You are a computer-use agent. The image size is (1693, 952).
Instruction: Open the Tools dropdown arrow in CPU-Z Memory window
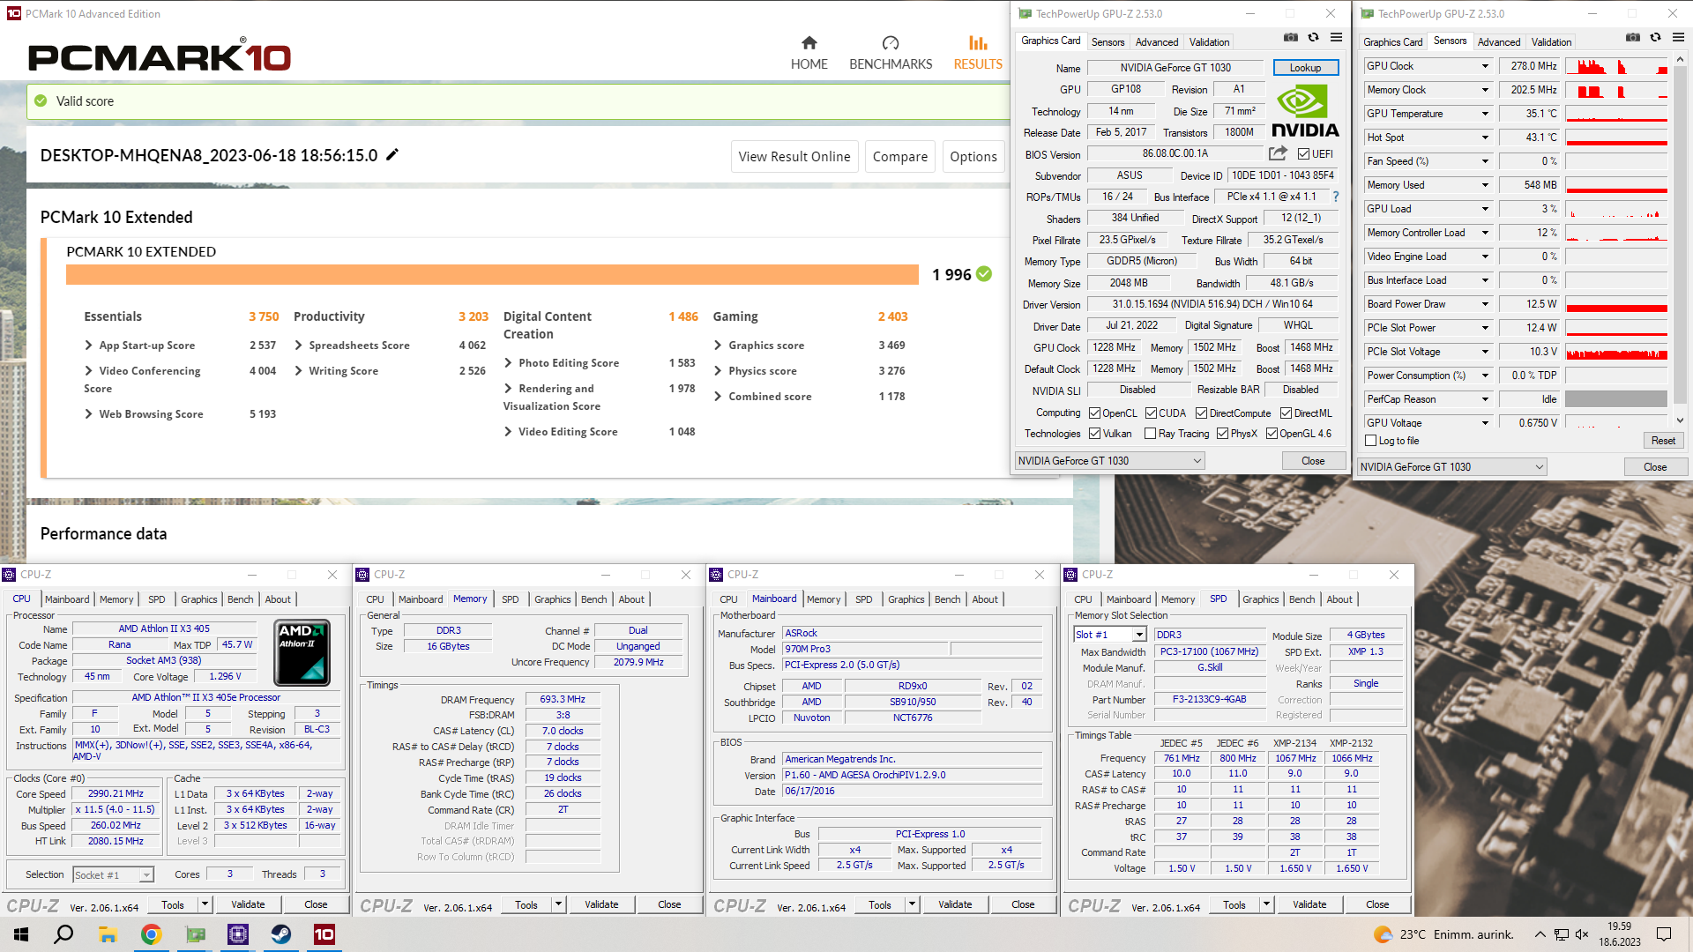[558, 904]
